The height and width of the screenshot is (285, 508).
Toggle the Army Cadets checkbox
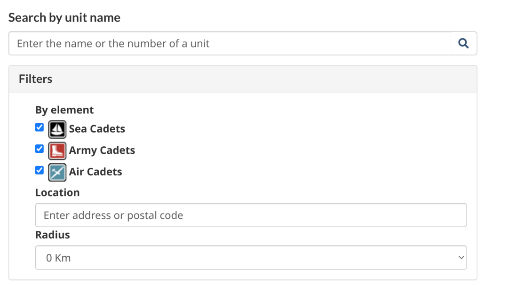40,149
